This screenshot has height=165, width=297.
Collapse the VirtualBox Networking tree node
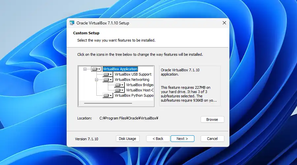pos(97,80)
